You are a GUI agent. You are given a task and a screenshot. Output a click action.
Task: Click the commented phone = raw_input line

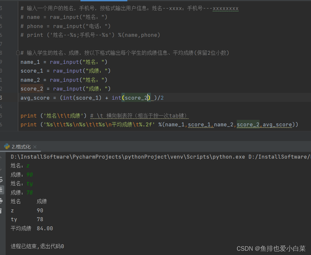click(x=65, y=26)
